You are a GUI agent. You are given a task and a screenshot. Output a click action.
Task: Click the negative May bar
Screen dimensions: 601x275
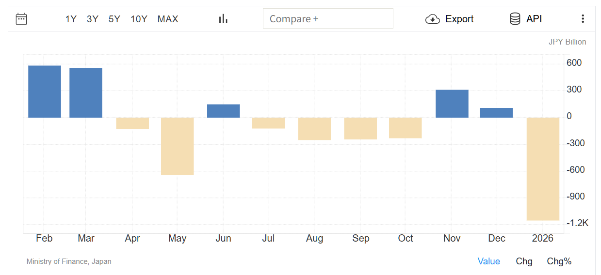tap(178, 146)
